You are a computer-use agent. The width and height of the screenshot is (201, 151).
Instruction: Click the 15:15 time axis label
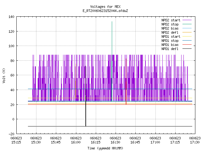[x=16, y=142]
